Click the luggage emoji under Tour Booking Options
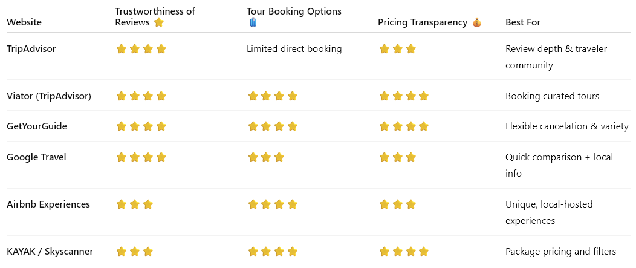Screen dimensions: 636x268 click(253, 23)
